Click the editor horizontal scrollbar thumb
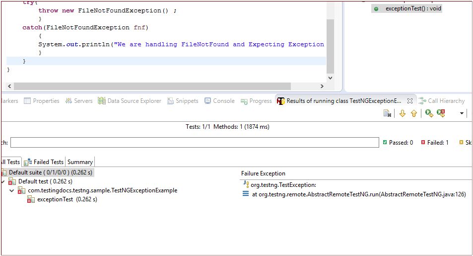Viewport: 473px width, 256px height. 152,86
